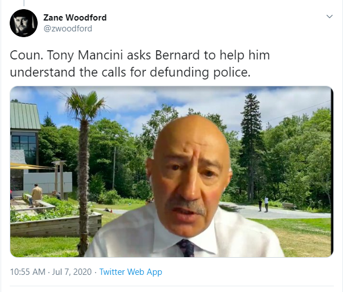The height and width of the screenshot is (292, 343).
Task: Select the Jul 7, 2020 date text
Action: click(72, 272)
